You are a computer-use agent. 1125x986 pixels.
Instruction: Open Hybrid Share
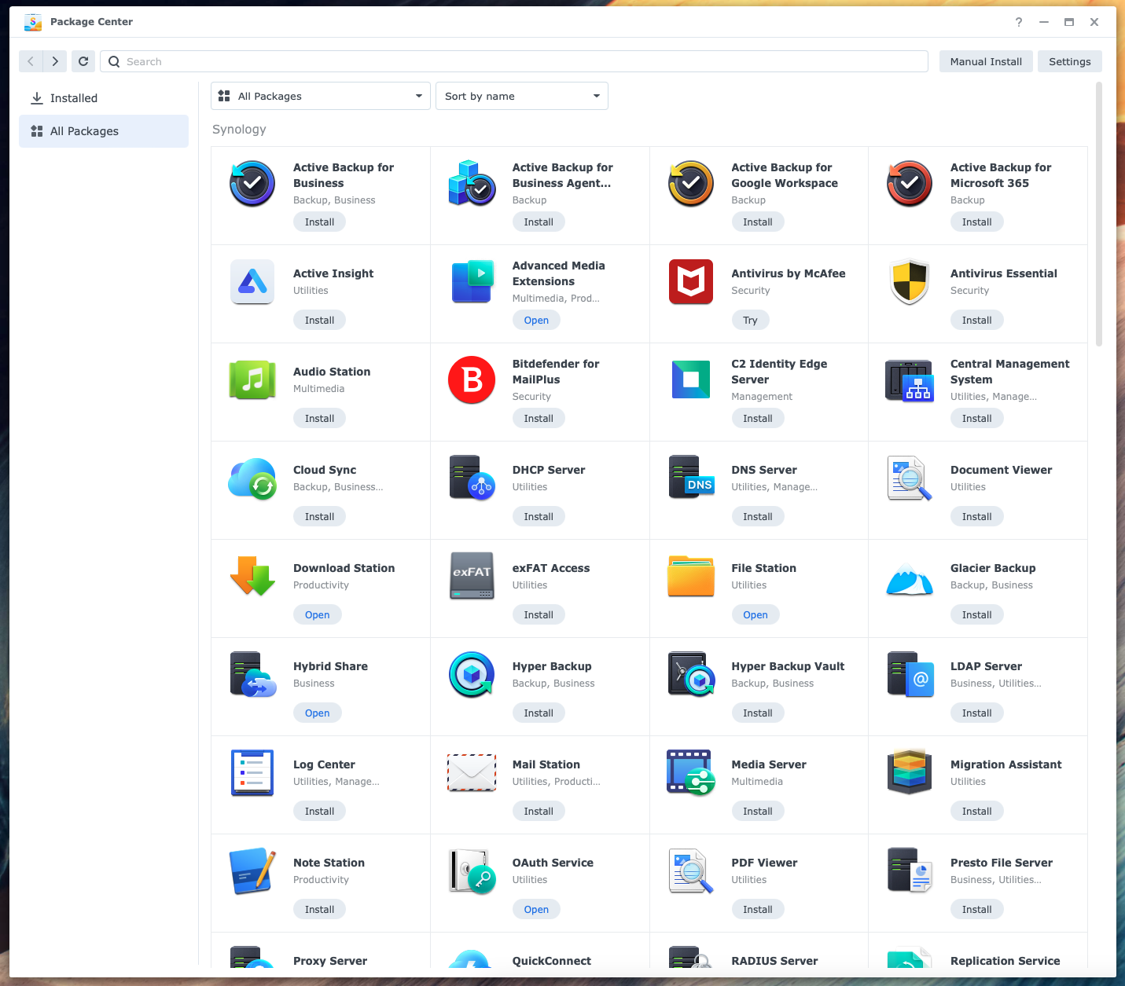click(x=317, y=713)
